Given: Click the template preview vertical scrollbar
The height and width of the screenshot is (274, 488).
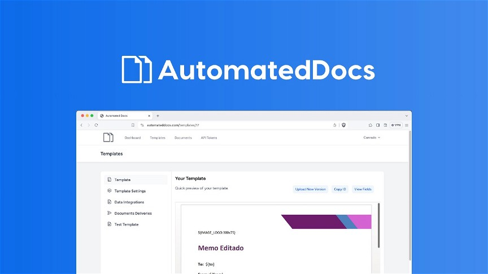Looking at the screenshot, I should [x=378, y=226].
